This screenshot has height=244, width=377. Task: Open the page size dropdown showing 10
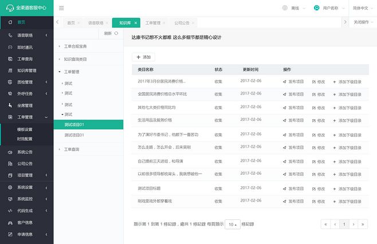pyautogui.click(x=233, y=225)
